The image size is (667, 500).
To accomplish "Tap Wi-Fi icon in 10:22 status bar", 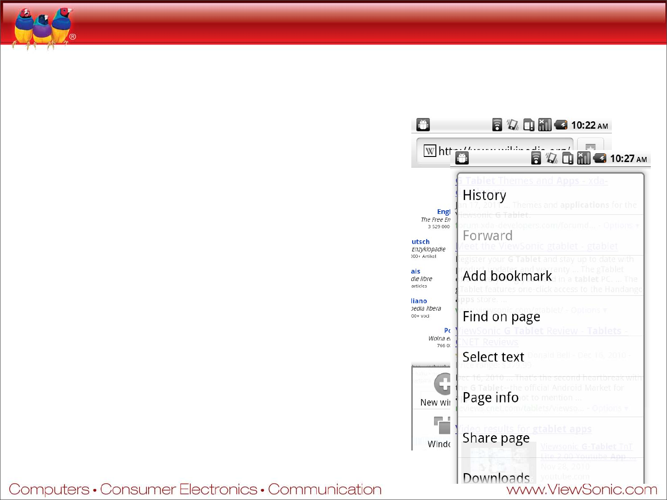I will (497, 125).
